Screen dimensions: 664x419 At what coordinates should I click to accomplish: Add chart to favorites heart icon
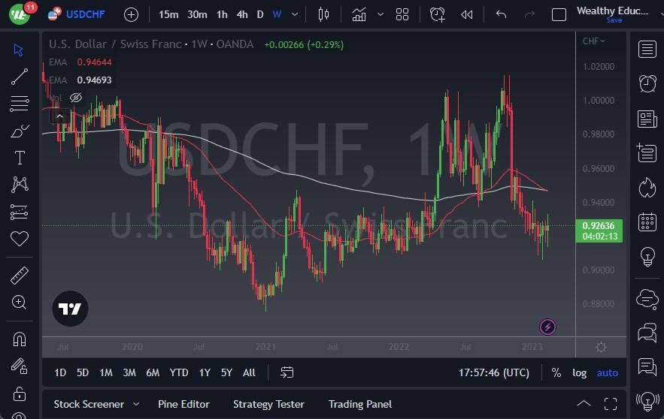[x=20, y=239]
